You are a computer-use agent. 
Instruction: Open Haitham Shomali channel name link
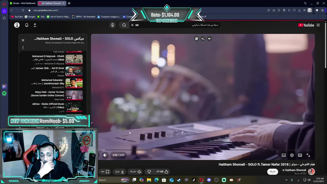pos(295,170)
